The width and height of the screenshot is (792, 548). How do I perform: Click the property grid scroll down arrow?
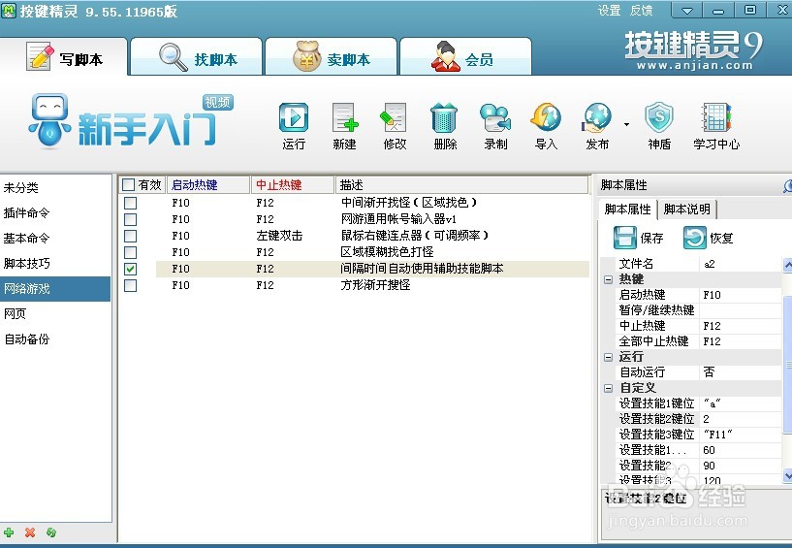click(787, 475)
